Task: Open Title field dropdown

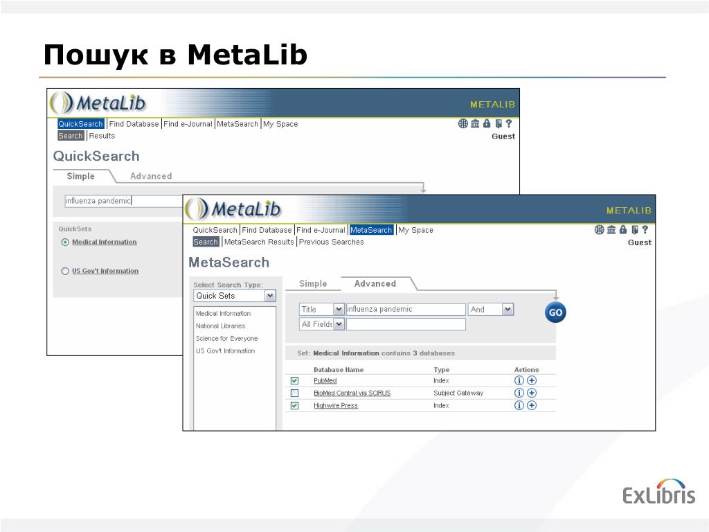Action: click(x=339, y=310)
